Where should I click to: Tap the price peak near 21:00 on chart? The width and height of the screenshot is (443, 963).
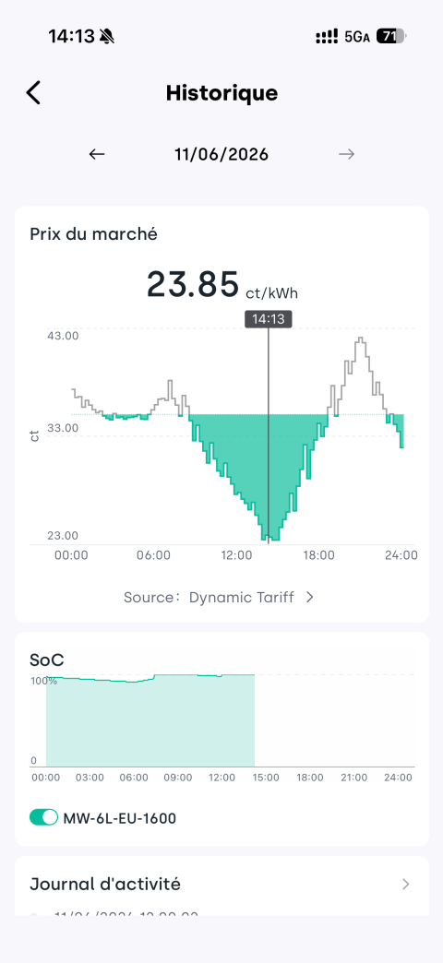361,341
